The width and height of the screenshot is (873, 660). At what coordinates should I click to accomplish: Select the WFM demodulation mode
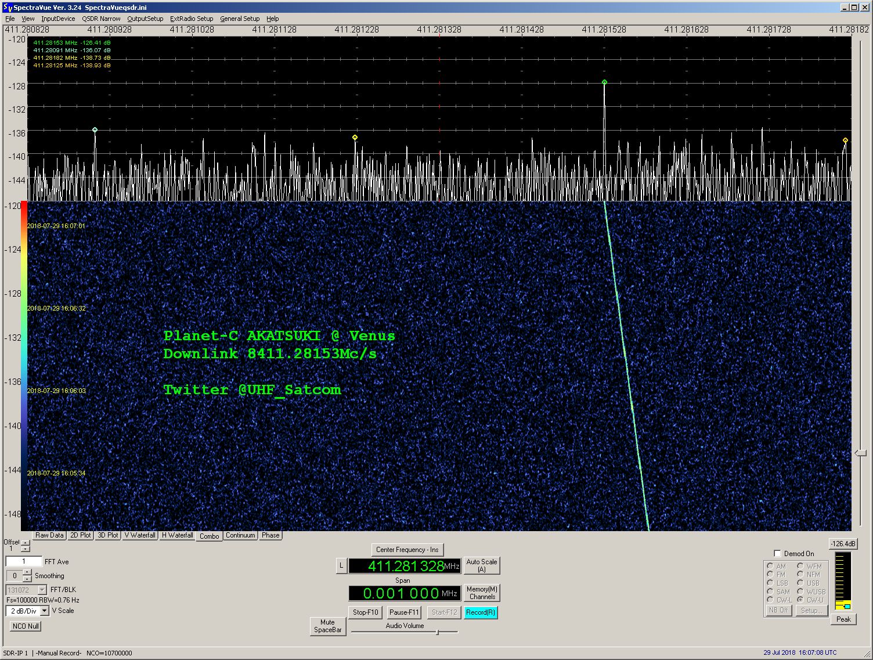click(x=800, y=566)
